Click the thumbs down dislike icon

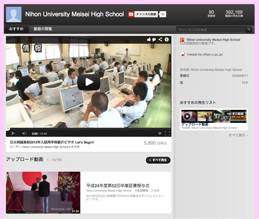click(x=154, y=39)
